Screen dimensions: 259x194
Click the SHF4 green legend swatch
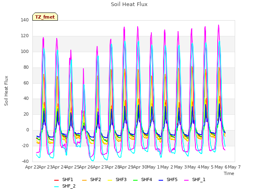(x=136, y=180)
